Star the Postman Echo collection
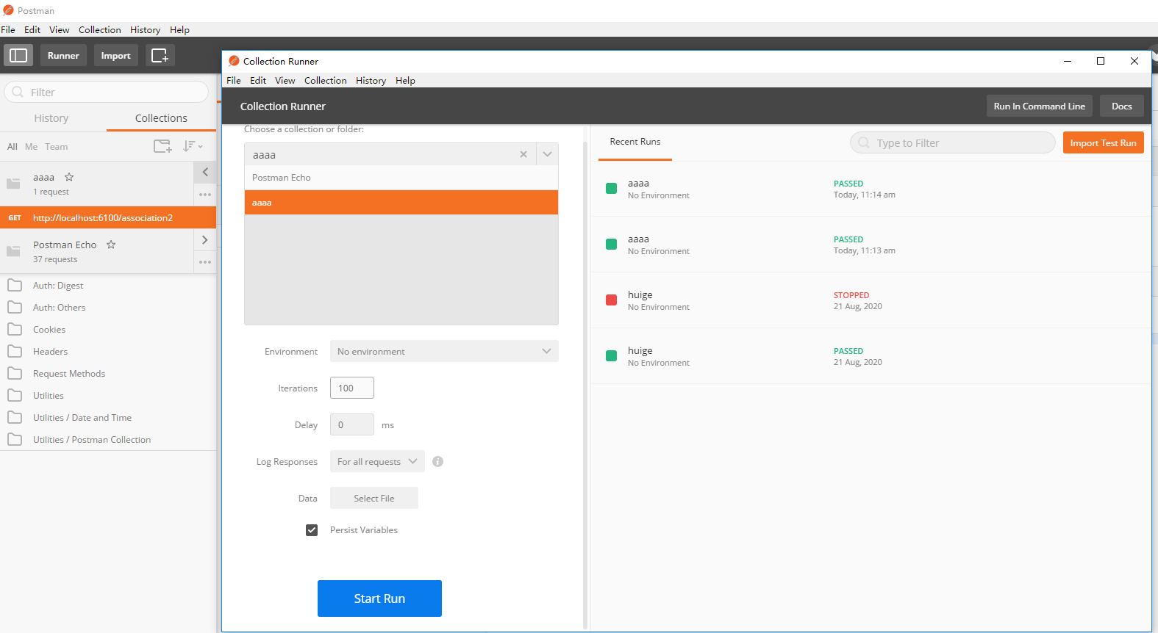Viewport: 1158px width, 633px height. [111, 245]
